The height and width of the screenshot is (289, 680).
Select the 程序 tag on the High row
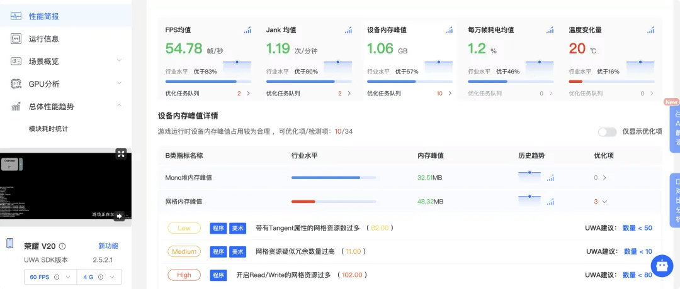(x=218, y=275)
